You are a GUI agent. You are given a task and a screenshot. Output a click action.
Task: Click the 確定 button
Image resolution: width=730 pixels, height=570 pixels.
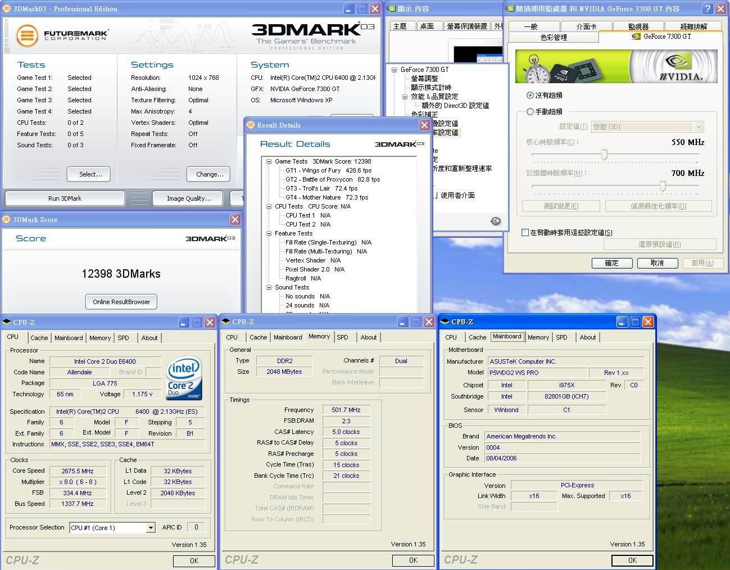coord(612,263)
